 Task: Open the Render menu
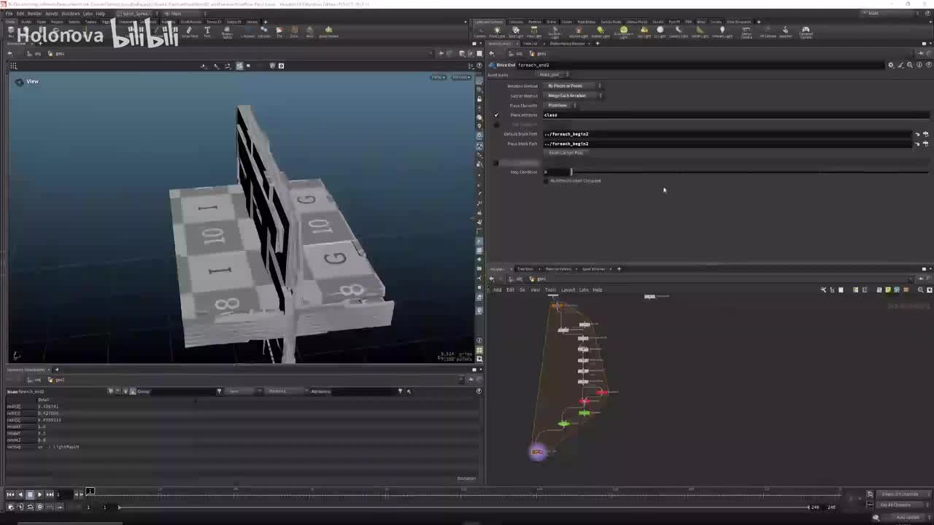34,13
